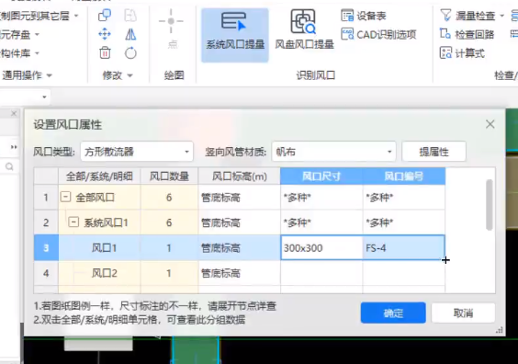This screenshot has width=518, height=364.
Task: Open the 元存盘 dropdown arrow
Action: point(37,34)
